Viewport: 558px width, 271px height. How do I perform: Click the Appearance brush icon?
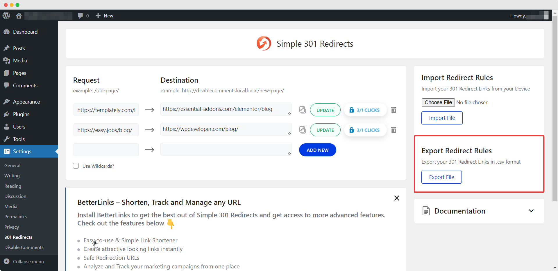6,102
